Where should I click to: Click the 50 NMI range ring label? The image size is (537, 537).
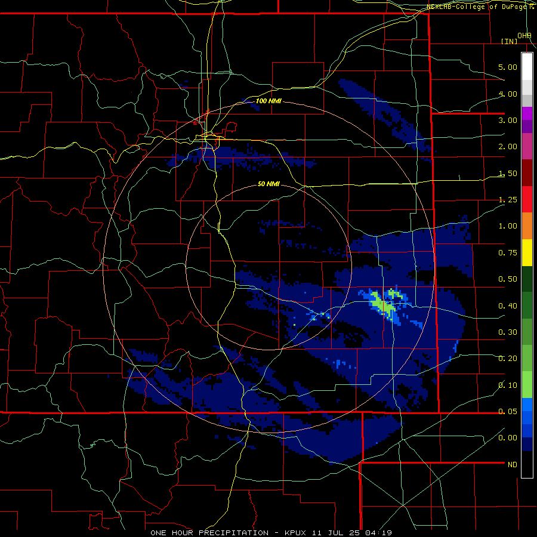(x=268, y=184)
